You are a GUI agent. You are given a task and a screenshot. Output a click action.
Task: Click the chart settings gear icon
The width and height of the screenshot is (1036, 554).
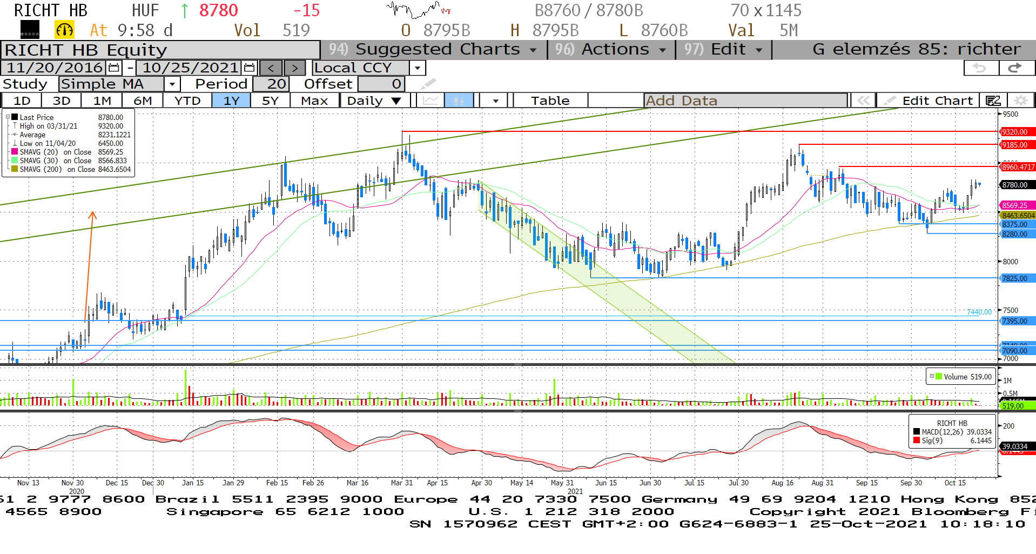coord(1020,101)
